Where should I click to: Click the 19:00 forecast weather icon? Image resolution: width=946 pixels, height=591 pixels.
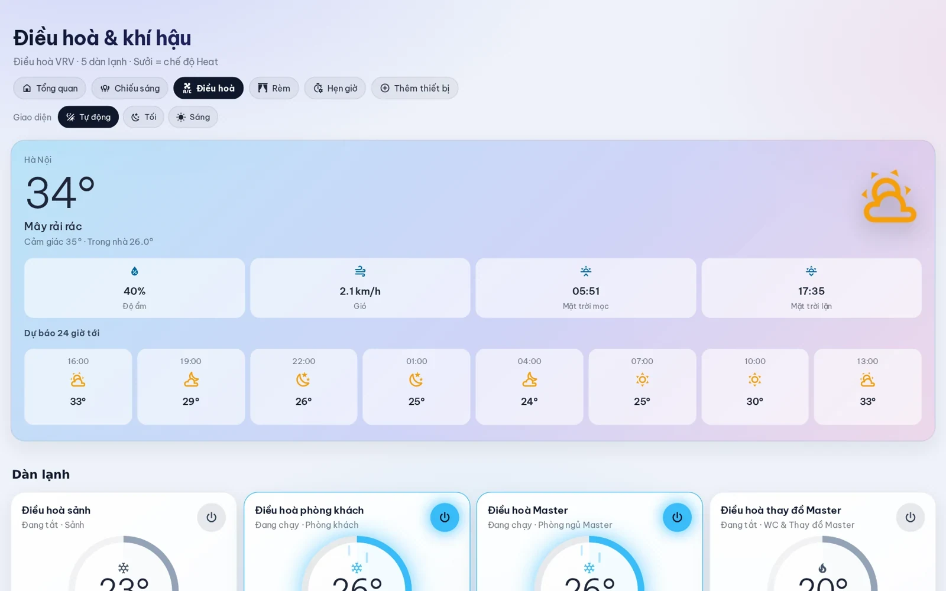[191, 379]
